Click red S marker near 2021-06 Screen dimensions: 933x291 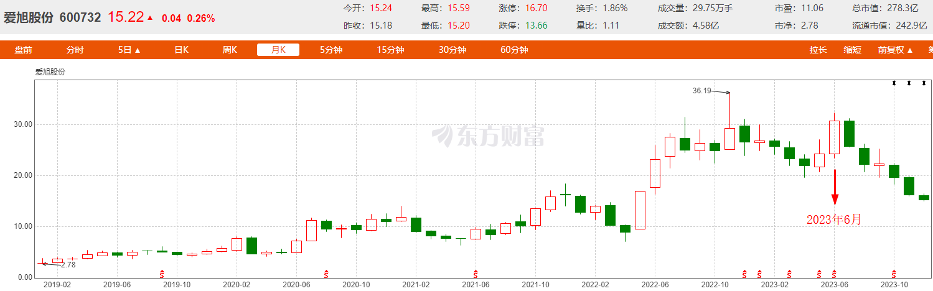coord(476,274)
